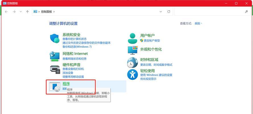This screenshot has height=114, width=253.
Task: Click 查看设备和打印机 link
Action: 73,69
